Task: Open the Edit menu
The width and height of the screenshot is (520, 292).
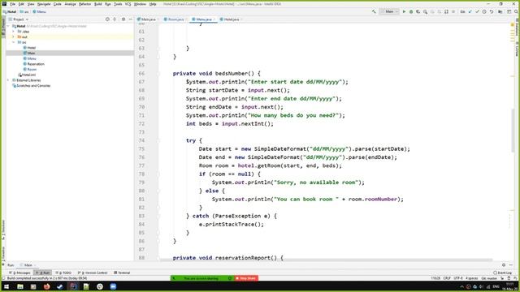Action: [x=21, y=4]
